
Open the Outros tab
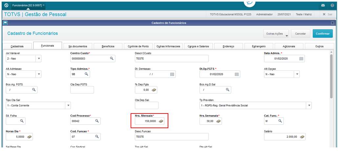pyautogui.click(x=319, y=46)
